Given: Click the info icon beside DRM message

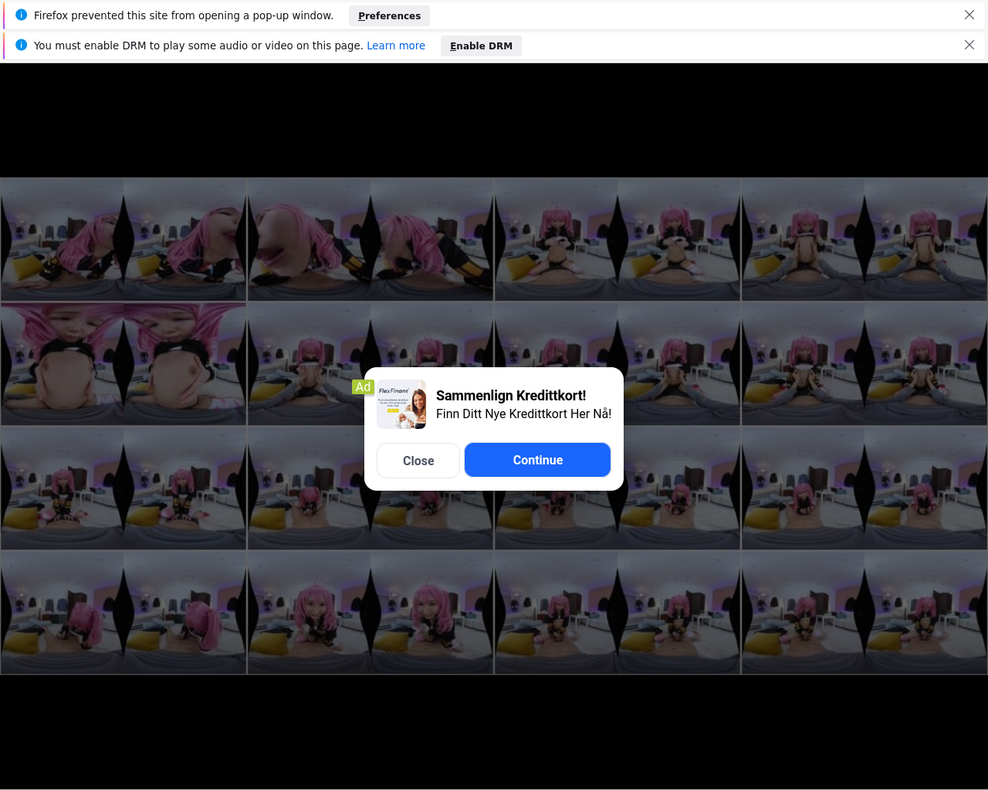Looking at the screenshot, I should tap(22, 45).
